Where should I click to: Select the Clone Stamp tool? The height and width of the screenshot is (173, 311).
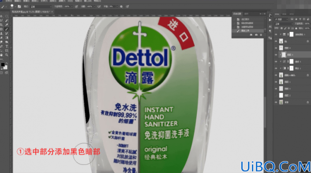click(2, 34)
